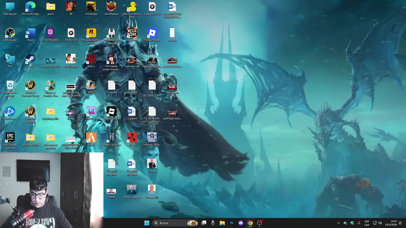Open the Dota 2 desktop icon

91,61
